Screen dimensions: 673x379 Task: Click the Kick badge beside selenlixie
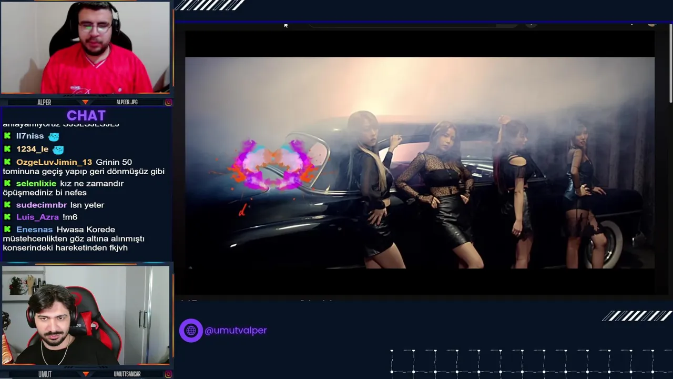click(7, 183)
